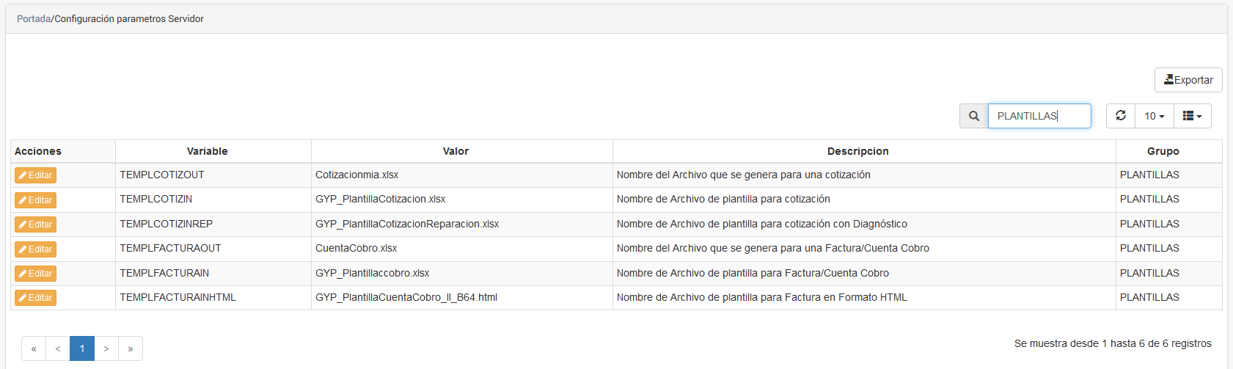Open the columns list view dropdown
This screenshot has height=369, width=1233.
[x=1192, y=116]
